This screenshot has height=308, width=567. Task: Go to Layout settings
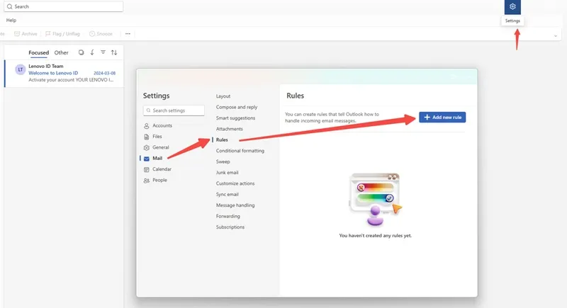pos(223,96)
